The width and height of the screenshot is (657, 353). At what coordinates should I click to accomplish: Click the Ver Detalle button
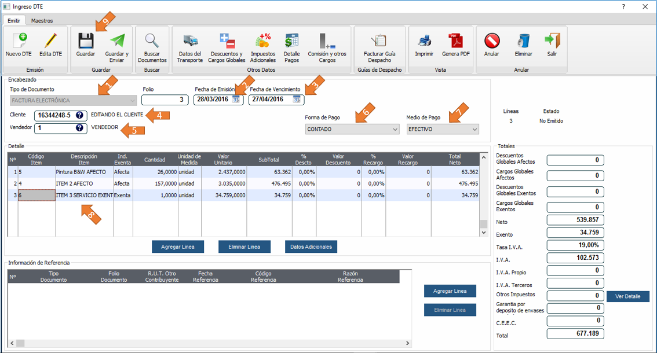point(627,296)
